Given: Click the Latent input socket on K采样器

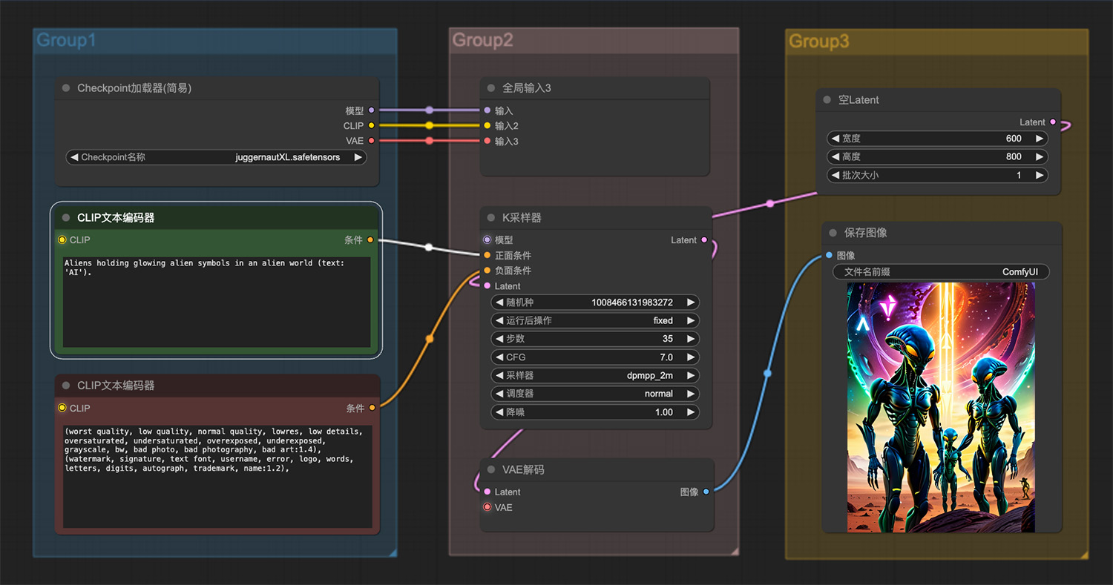Looking at the screenshot, I should click(487, 285).
